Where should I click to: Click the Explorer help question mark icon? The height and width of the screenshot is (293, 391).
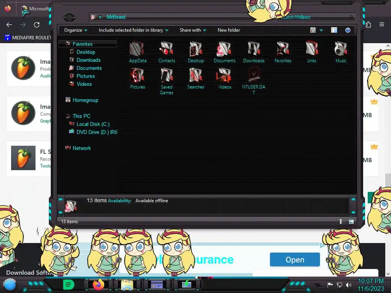[x=347, y=30]
